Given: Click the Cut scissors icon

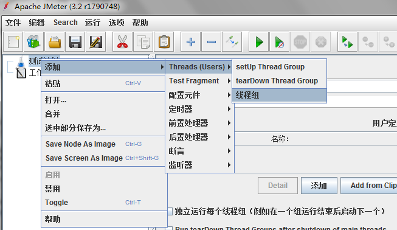Looking at the screenshot, I should [122, 42].
